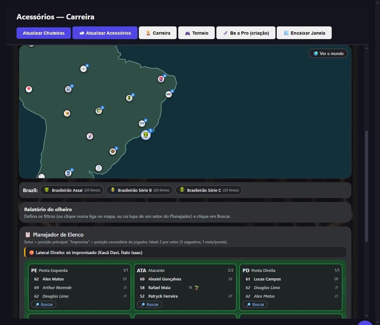Select the Patryck Ferreira row
The image size is (380, 325).
[x=185, y=296]
